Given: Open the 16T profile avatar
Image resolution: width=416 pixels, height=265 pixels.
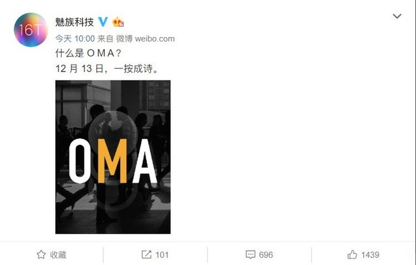Looking at the screenshot, I should (x=31, y=30).
